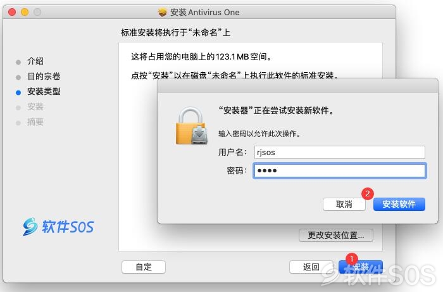The width and height of the screenshot is (443, 292).
Task: Click the red close window button
Action: 12,12
